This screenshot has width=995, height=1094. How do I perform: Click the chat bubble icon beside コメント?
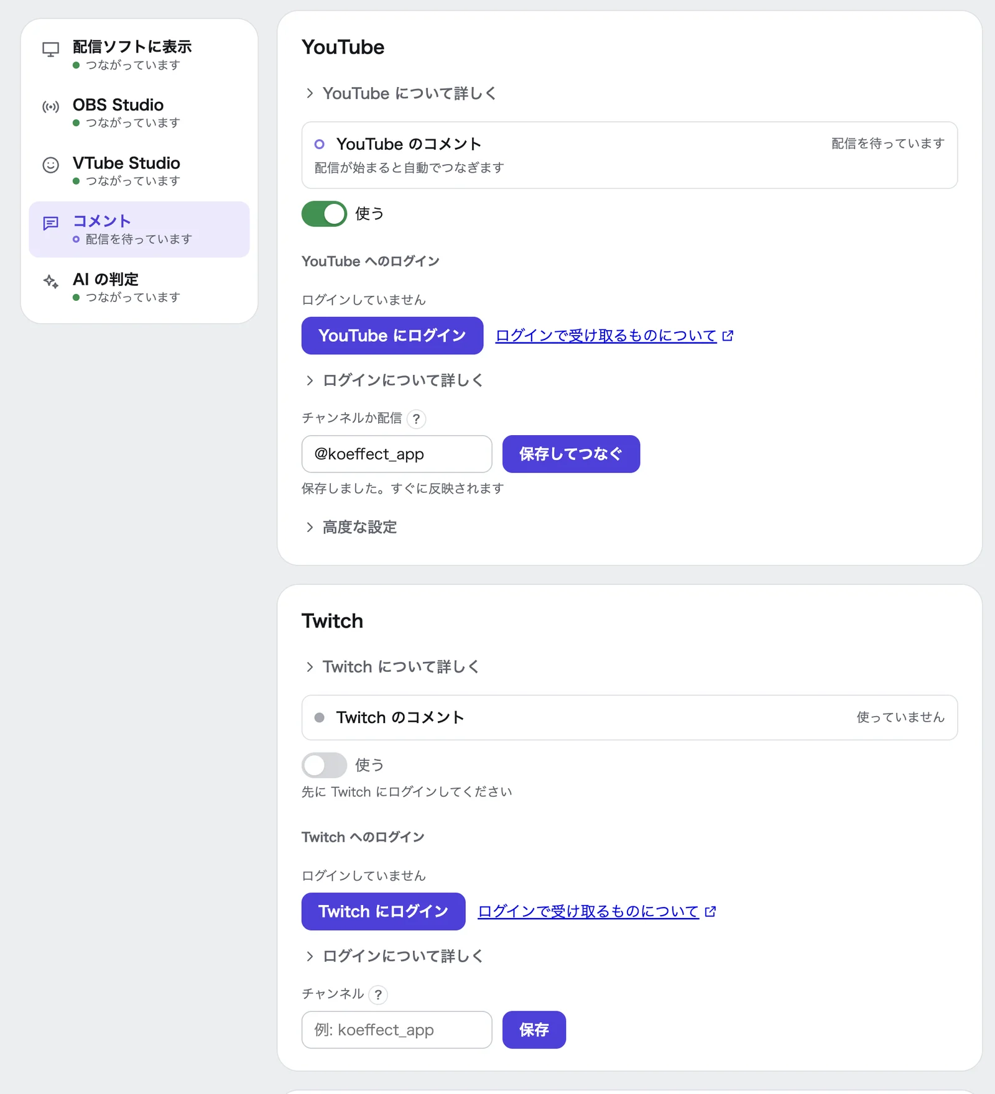50,223
